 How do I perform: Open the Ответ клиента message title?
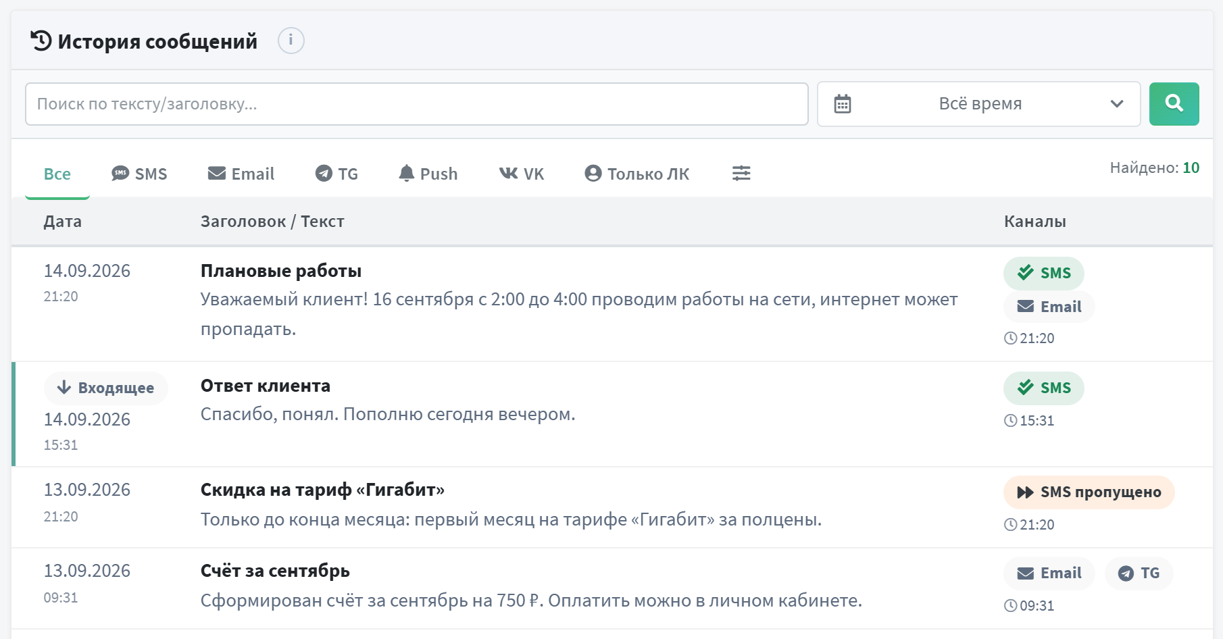click(266, 386)
